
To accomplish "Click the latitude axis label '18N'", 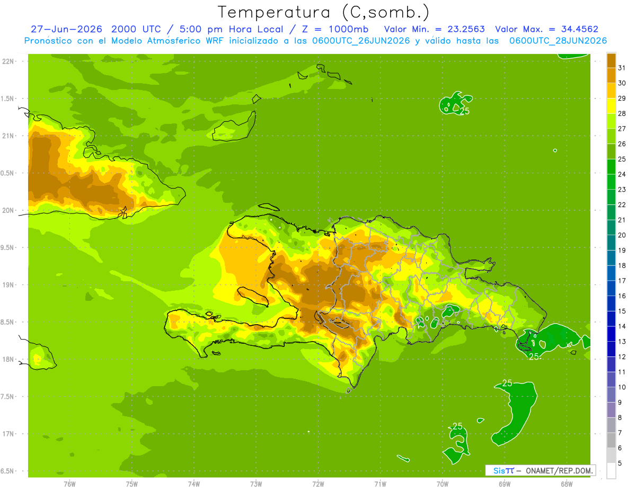I will [x=8, y=359].
